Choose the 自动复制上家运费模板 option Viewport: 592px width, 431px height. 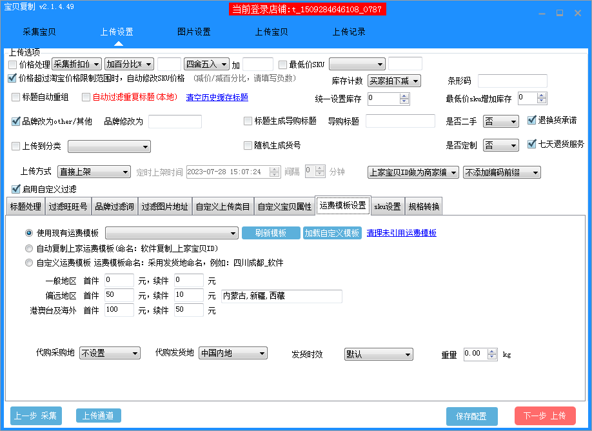coord(28,248)
